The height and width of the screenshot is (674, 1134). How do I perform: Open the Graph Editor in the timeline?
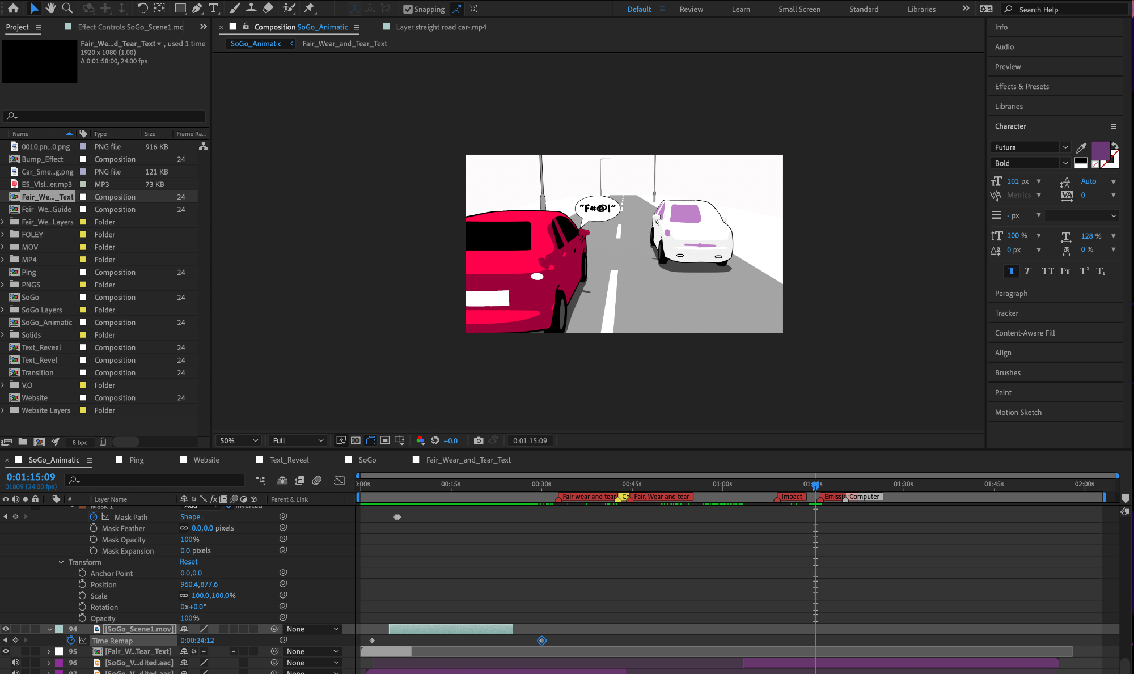339,480
